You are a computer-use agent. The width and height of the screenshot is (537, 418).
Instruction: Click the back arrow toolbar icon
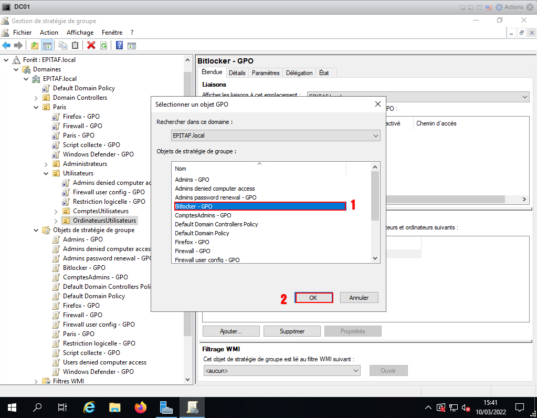[x=7, y=45]
